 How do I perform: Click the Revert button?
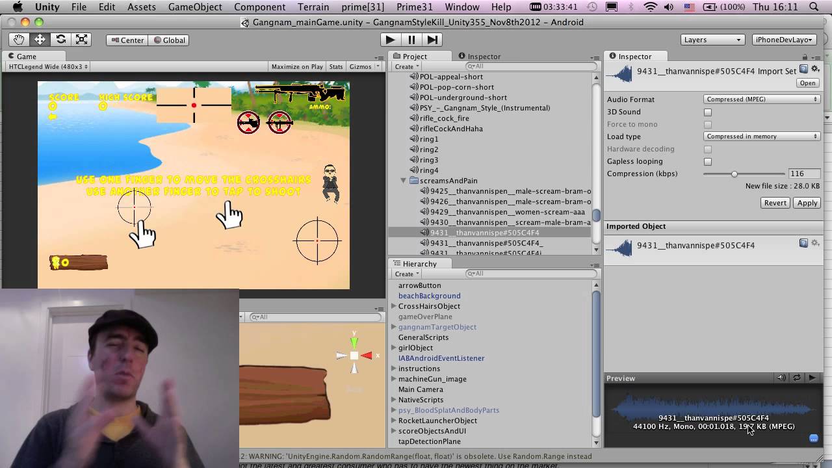pos(775,203)
